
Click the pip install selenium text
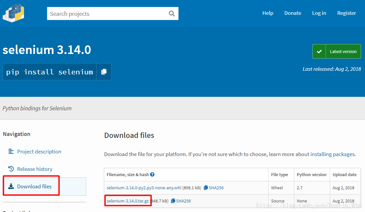pos(50,72)
